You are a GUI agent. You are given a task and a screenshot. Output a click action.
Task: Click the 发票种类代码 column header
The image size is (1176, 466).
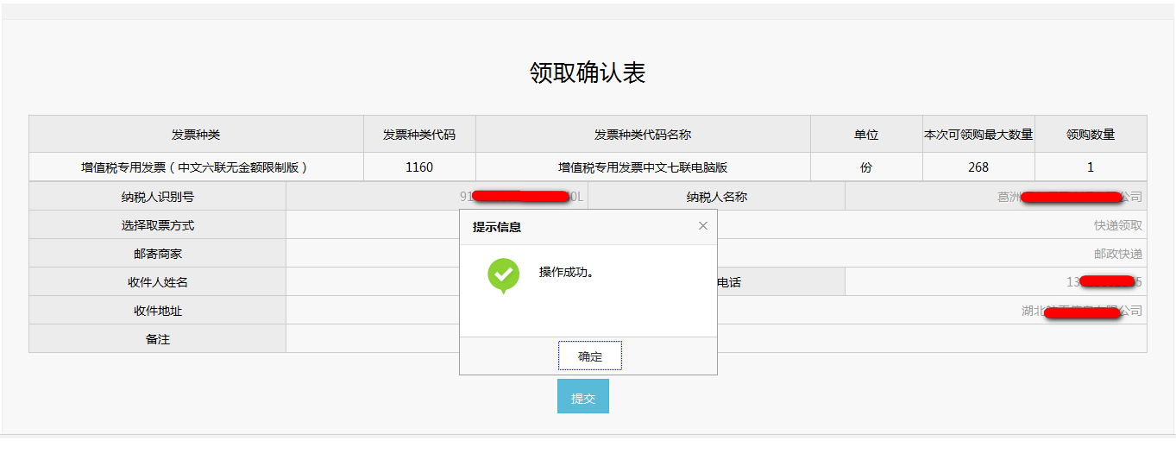(419, 135)
